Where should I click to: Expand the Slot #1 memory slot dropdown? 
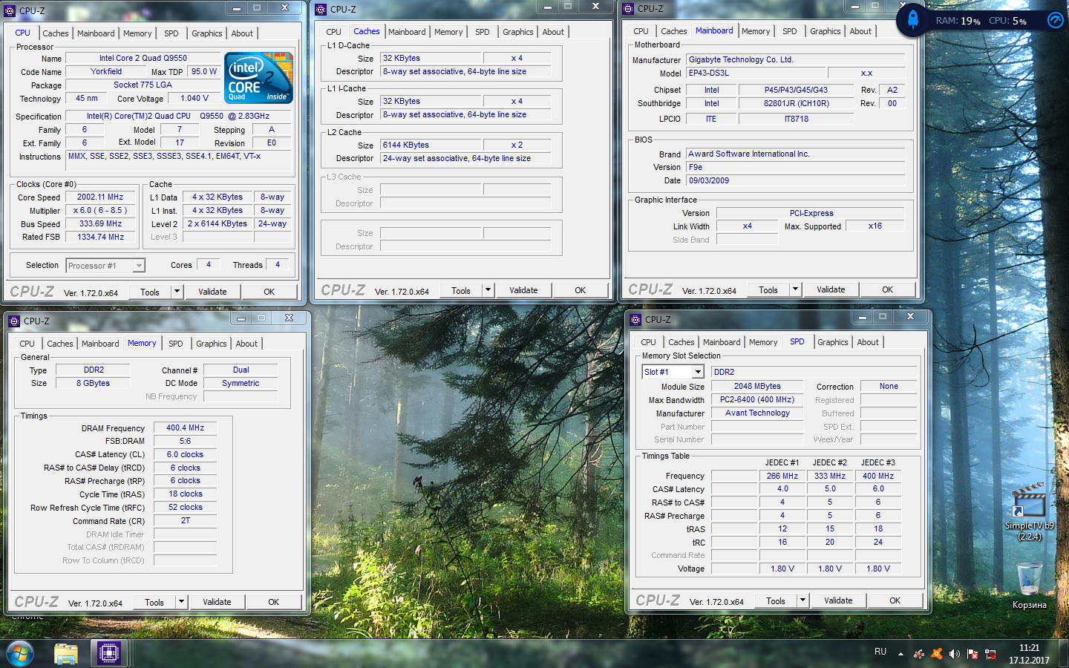[698, 372]
